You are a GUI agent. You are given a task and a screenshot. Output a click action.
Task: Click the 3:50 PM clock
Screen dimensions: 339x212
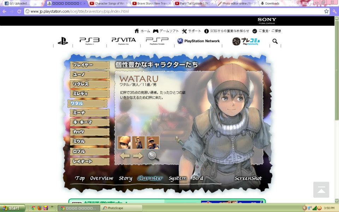click(x=329, y=208)
